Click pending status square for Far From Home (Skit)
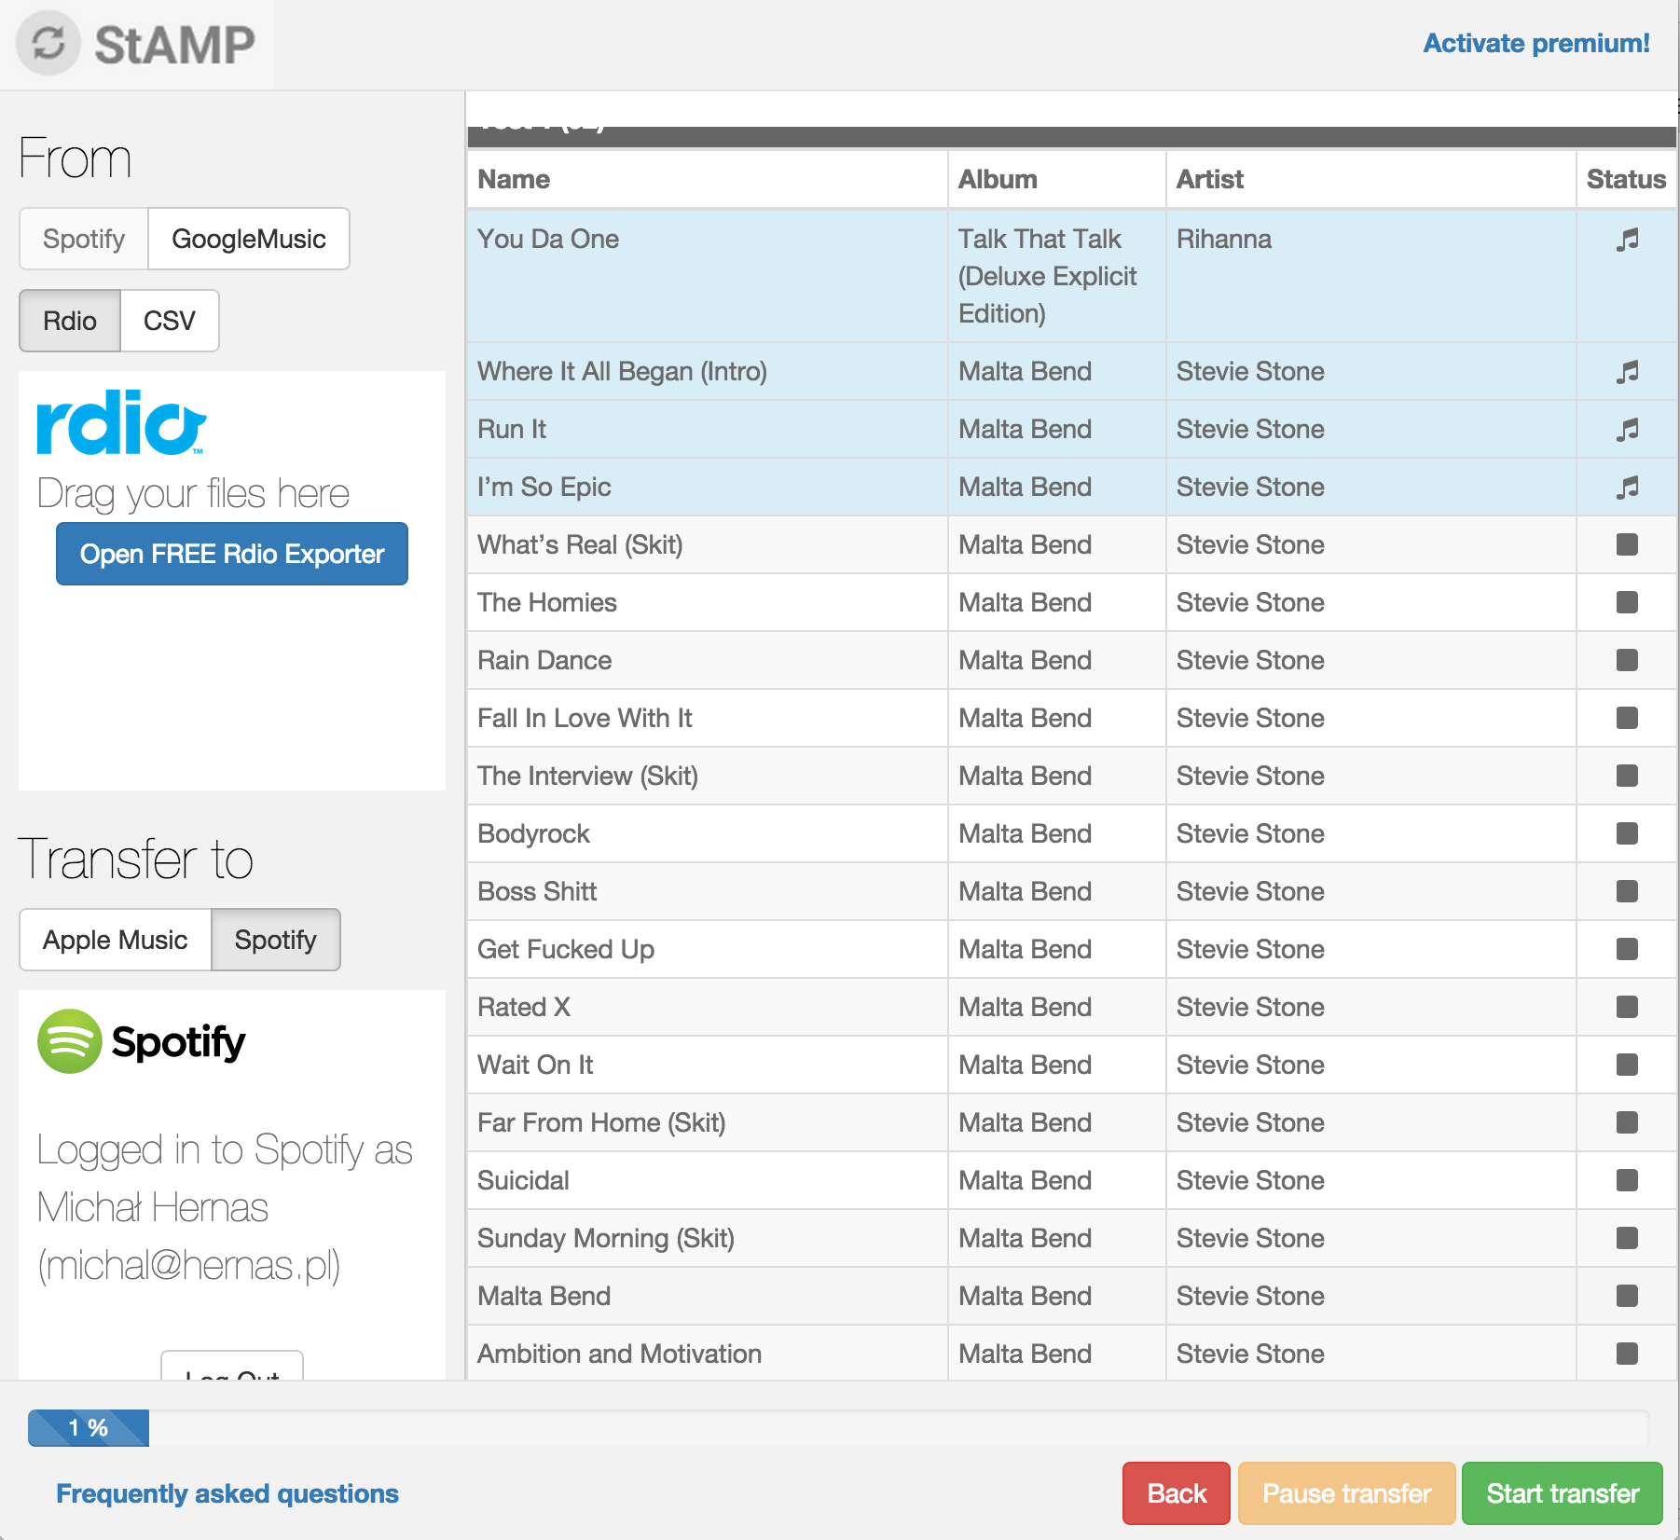The width and height of the screenshot is (1680, 1540). click(x=1627, y=1122)
